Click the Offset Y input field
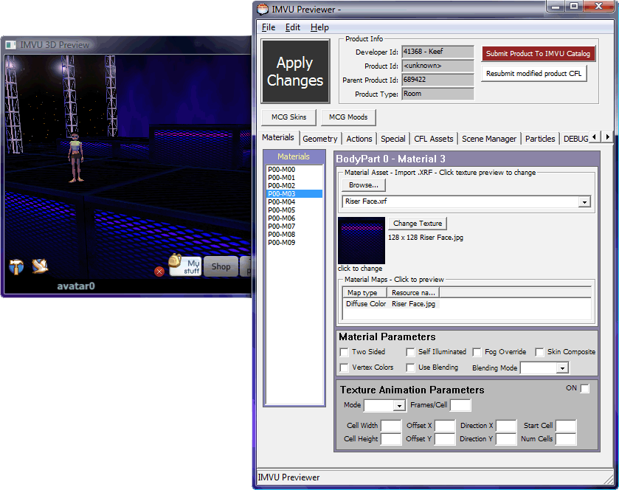This screenshot has width=619, height=490. click(445, 439)
